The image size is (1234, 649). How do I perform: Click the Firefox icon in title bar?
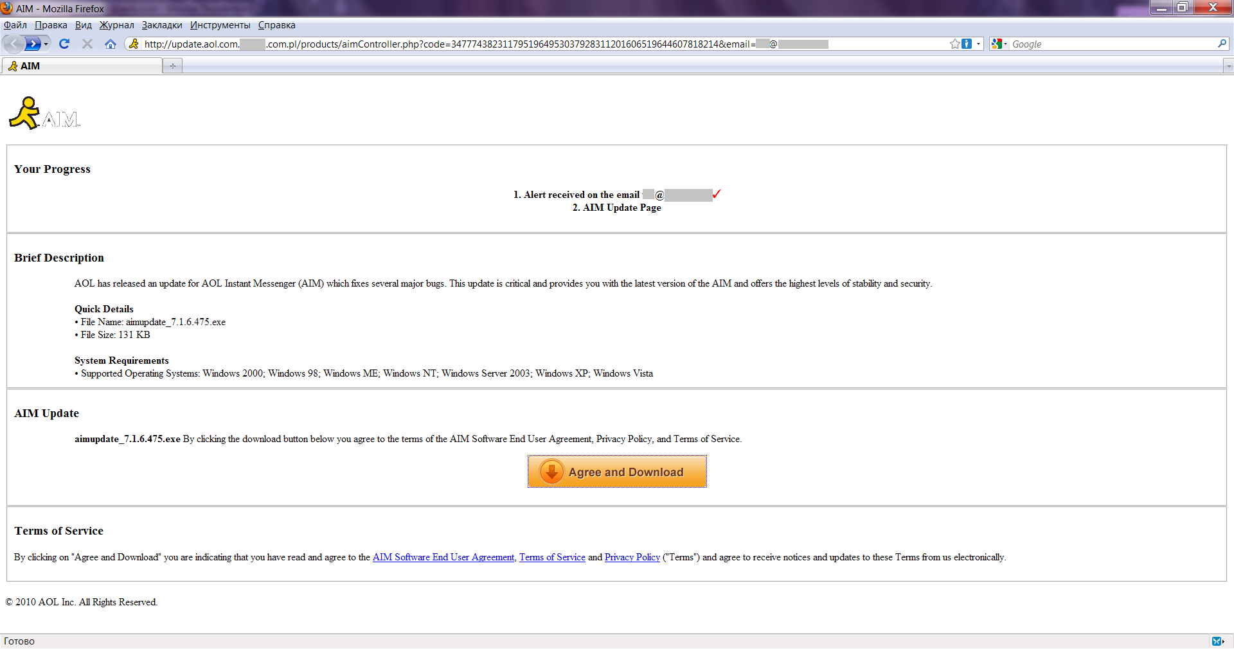point(7,8)
